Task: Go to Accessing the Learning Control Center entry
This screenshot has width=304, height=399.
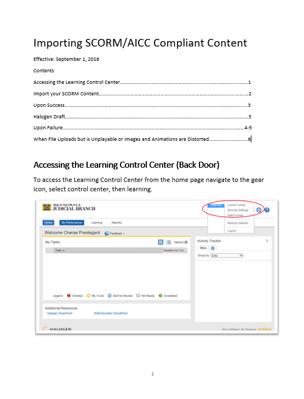Action: click(142, 82)
